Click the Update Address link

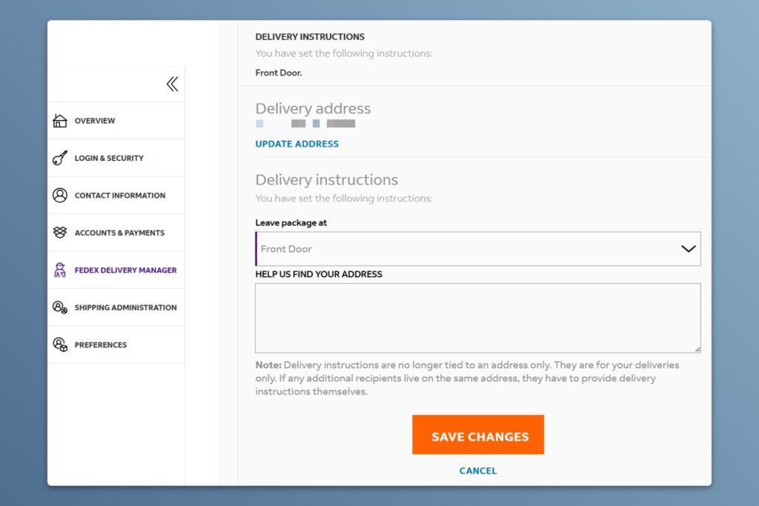pyautogui.click(x=296, y=144)
